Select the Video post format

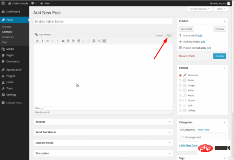point(180,91)
